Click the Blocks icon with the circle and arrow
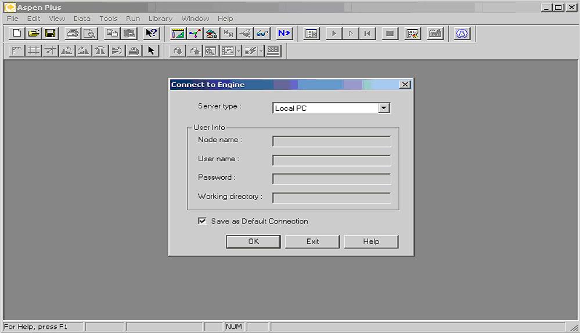This screenshot has width=580, height=333. (245, 34)
